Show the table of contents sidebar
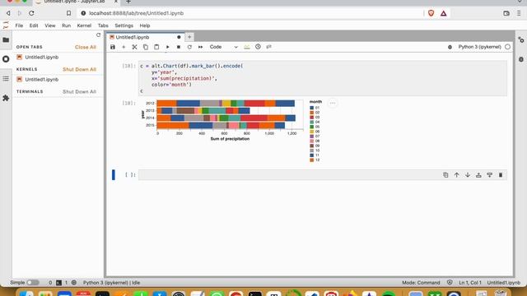This screenshot has width=527, height=296. [x=6, y=79]
